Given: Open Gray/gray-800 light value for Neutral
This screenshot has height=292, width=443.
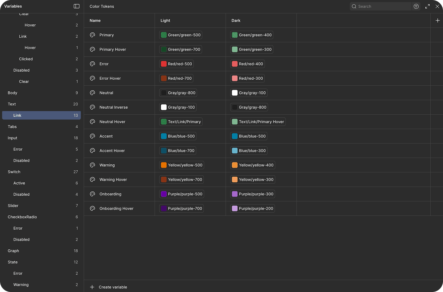Looking at the screenshot, I should (x=178, y=93).
